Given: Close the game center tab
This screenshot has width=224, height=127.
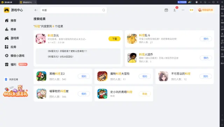Looking at the screenshot, I should pos(35,2).
